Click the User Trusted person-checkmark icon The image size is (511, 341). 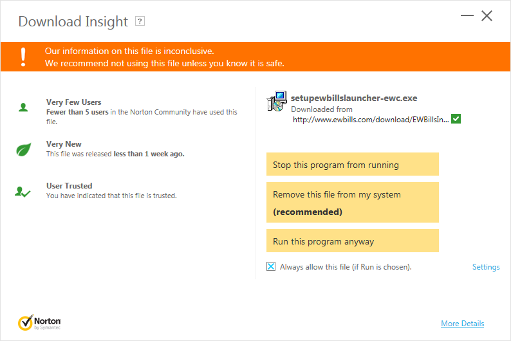(x=23, y=192)
